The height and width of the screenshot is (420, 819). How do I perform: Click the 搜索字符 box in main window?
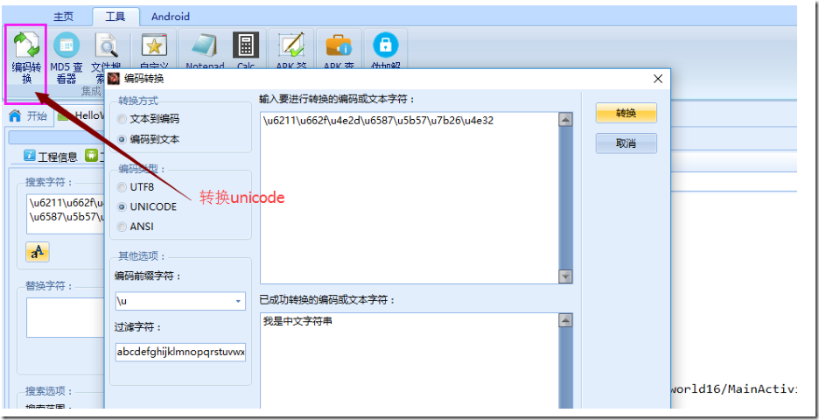point(66,214)
